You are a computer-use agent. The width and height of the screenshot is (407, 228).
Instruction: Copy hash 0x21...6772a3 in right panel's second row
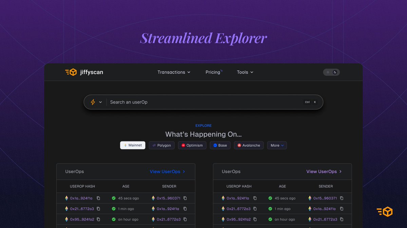(255, 209)
